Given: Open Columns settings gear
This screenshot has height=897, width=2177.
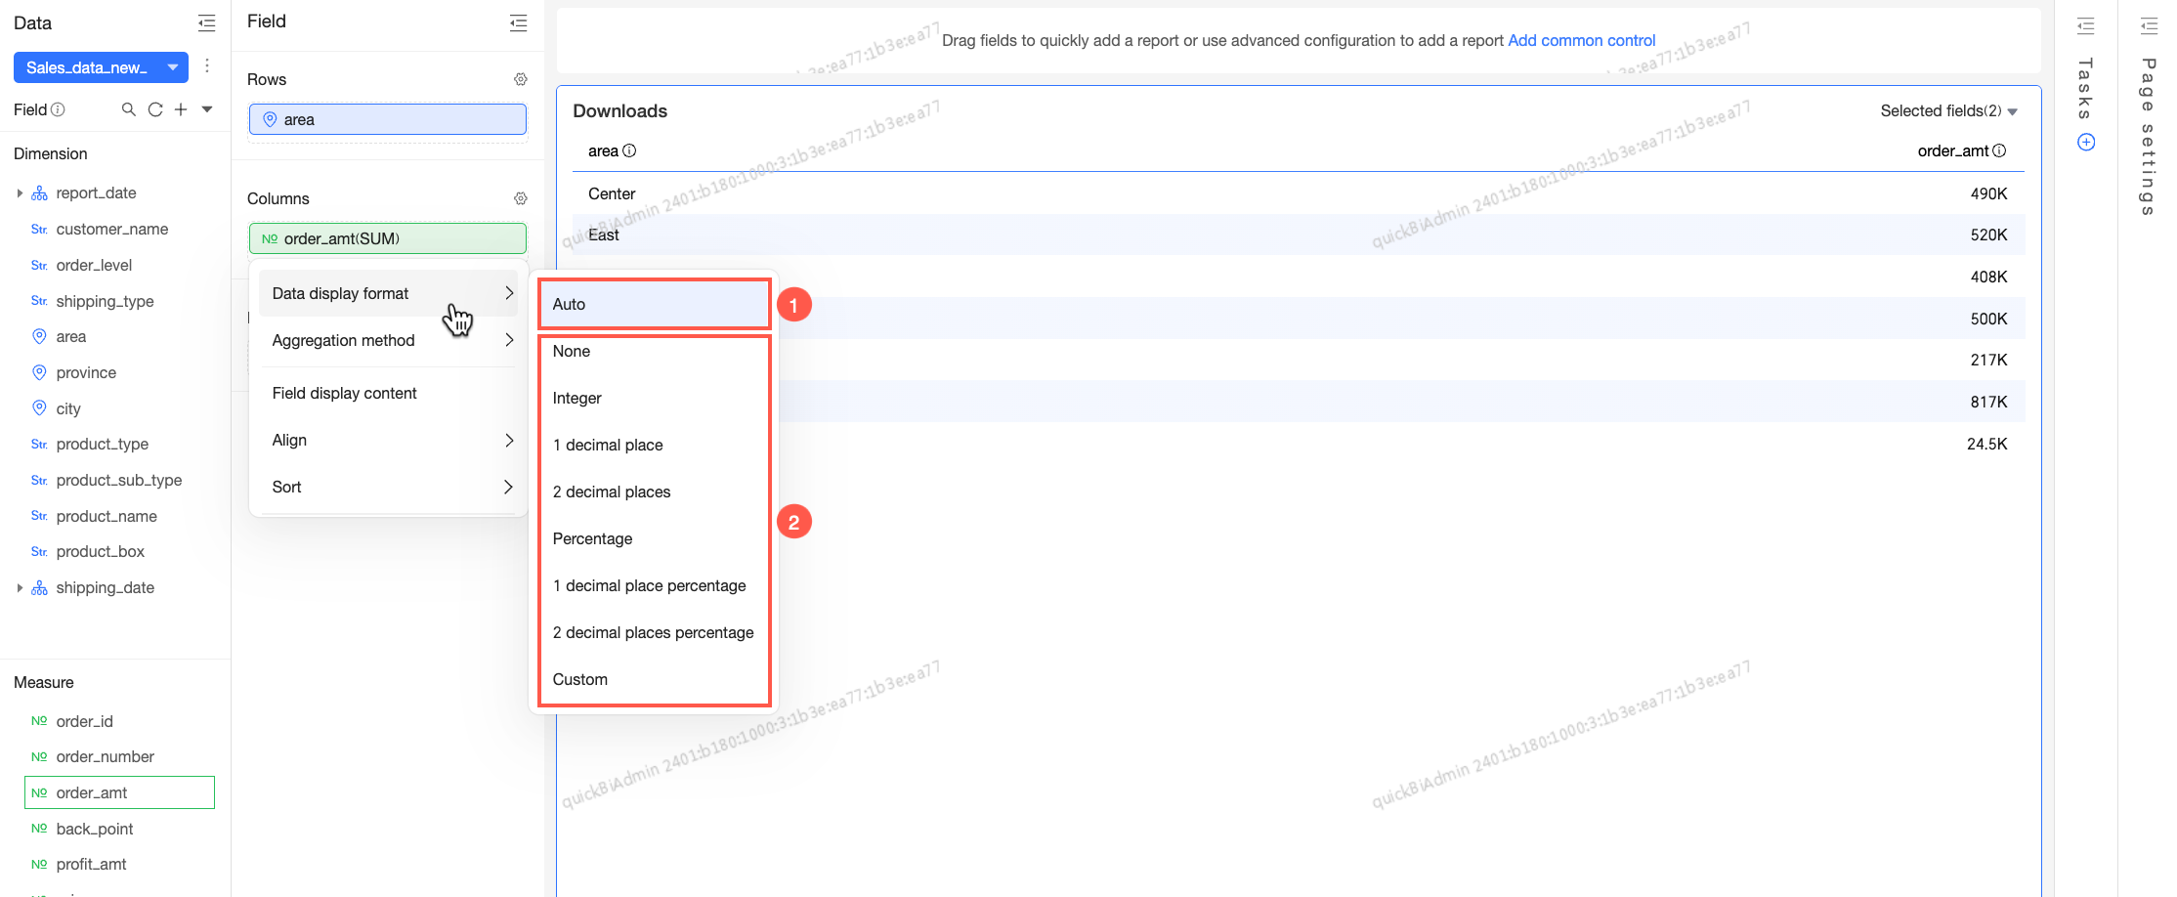Looking at the screenshot, I should coord(521,198).
